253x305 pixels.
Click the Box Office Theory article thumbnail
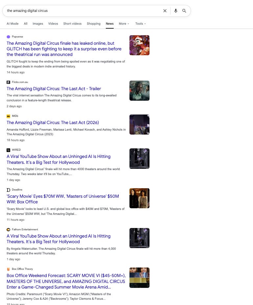140,278
